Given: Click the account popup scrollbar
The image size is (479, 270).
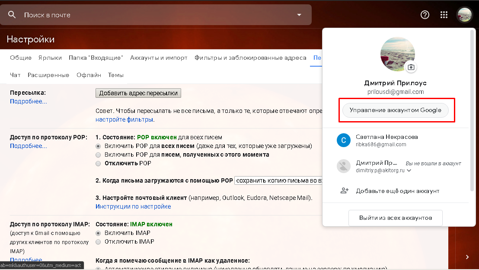Looking at the screenshot, I should (x=472, y=111).
